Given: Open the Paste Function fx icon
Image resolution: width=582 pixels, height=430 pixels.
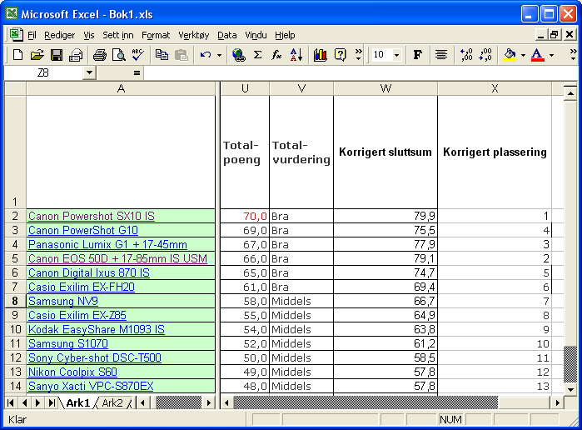Looking at the screenshot, I should pos(276,55).
